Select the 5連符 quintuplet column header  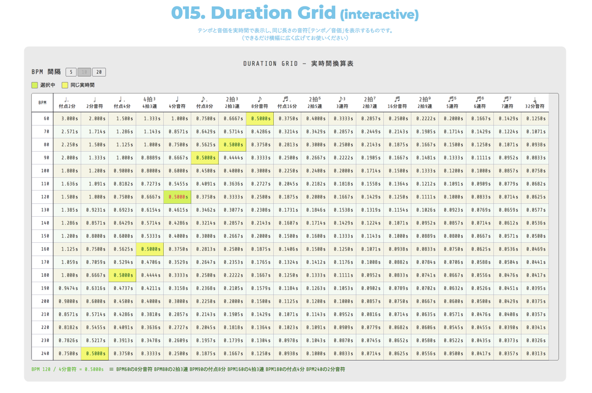click(x=452, y=102)
